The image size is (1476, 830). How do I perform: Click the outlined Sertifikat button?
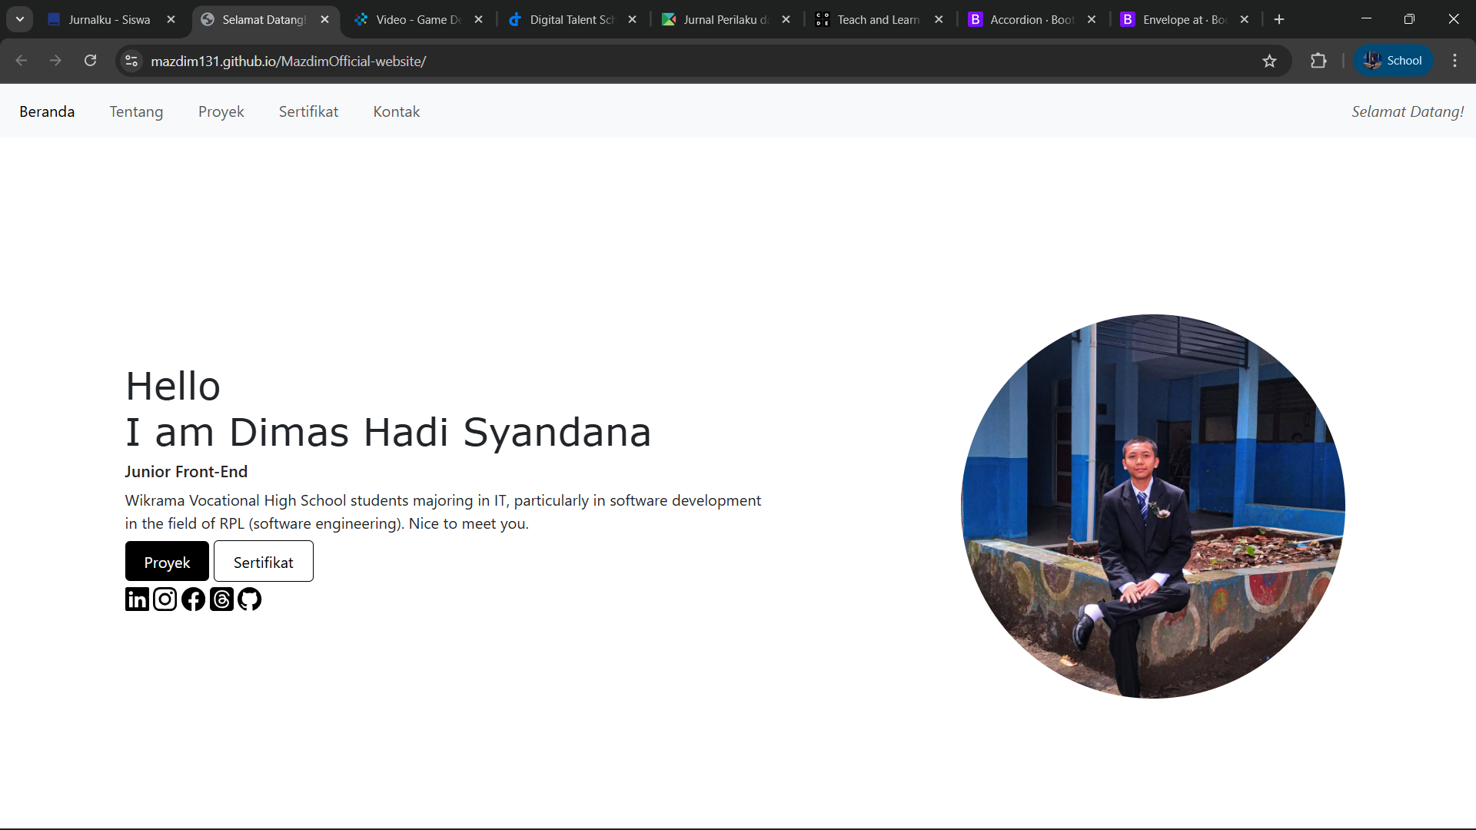(x=263, y=562)
